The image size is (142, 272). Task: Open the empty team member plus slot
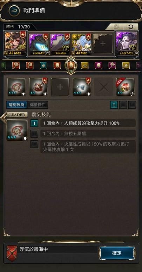103,44
